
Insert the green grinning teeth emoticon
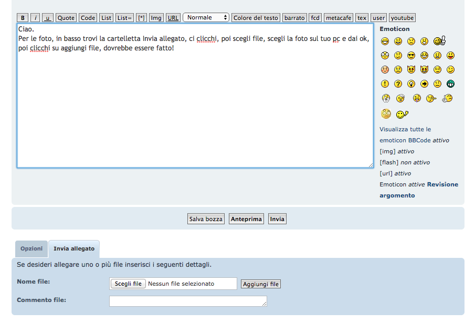(x=450, y=84)
